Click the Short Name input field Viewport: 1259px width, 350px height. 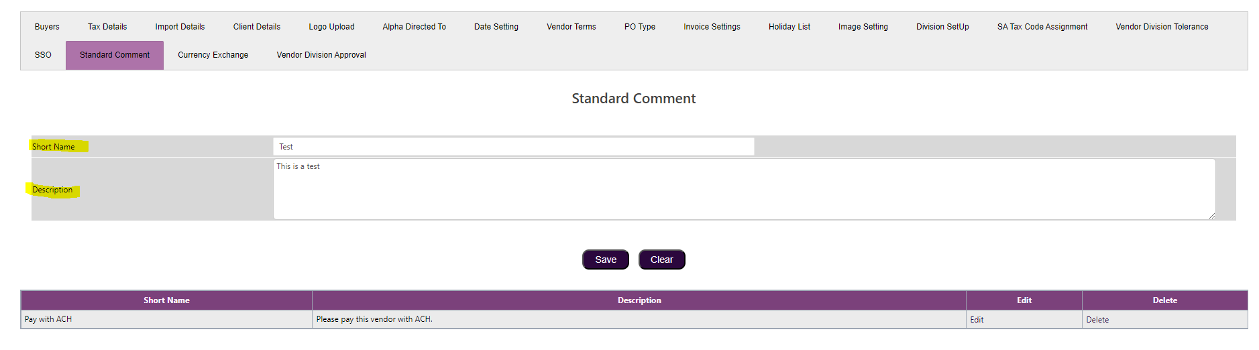tap(513, 147)
